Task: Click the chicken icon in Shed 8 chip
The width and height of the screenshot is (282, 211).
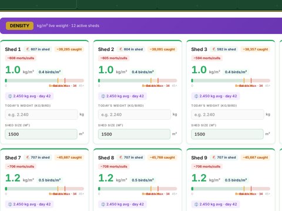Action: (121, 158)
